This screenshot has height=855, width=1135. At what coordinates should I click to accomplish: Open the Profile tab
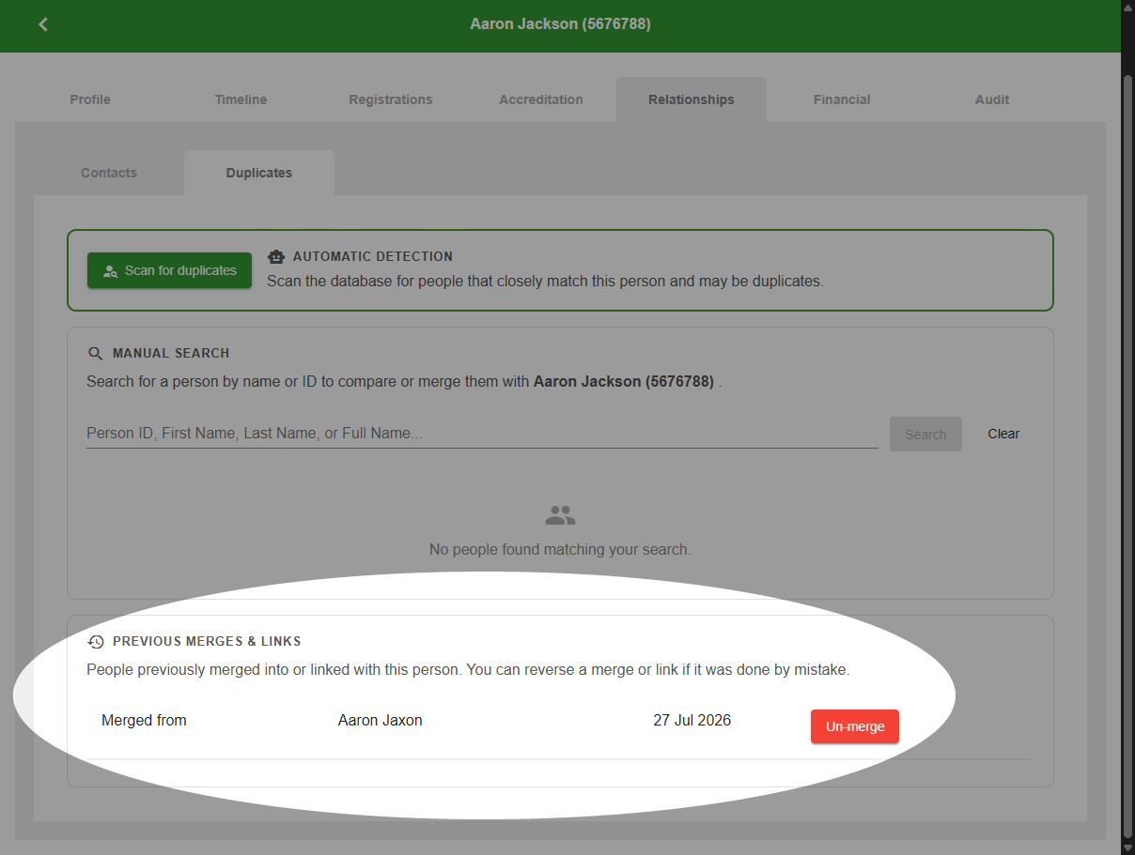(x=90, y=99)
